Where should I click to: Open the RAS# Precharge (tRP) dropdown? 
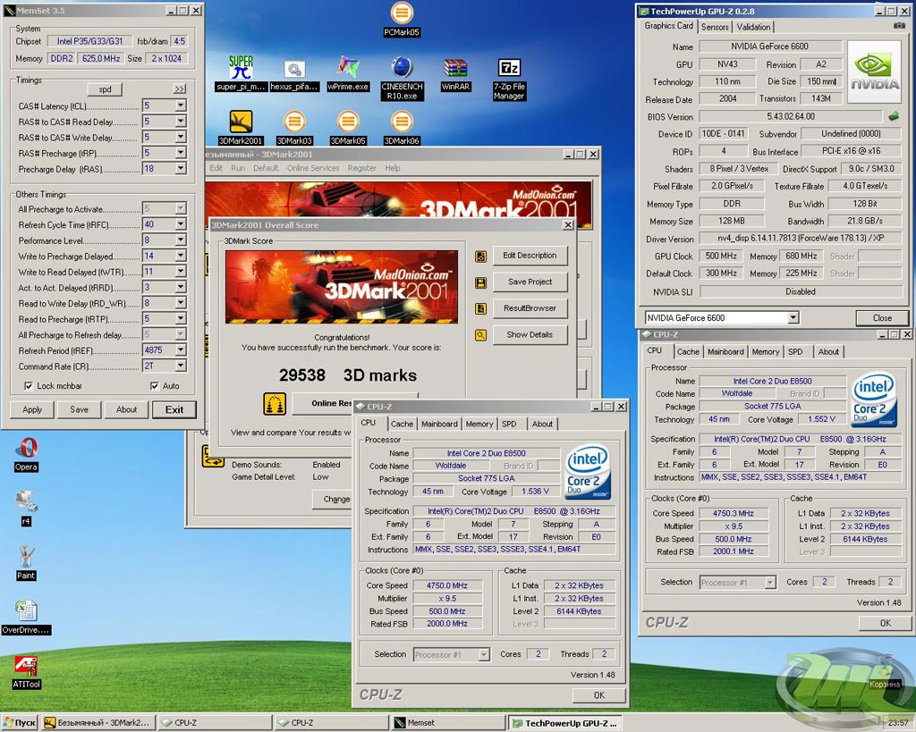point(181,153)
